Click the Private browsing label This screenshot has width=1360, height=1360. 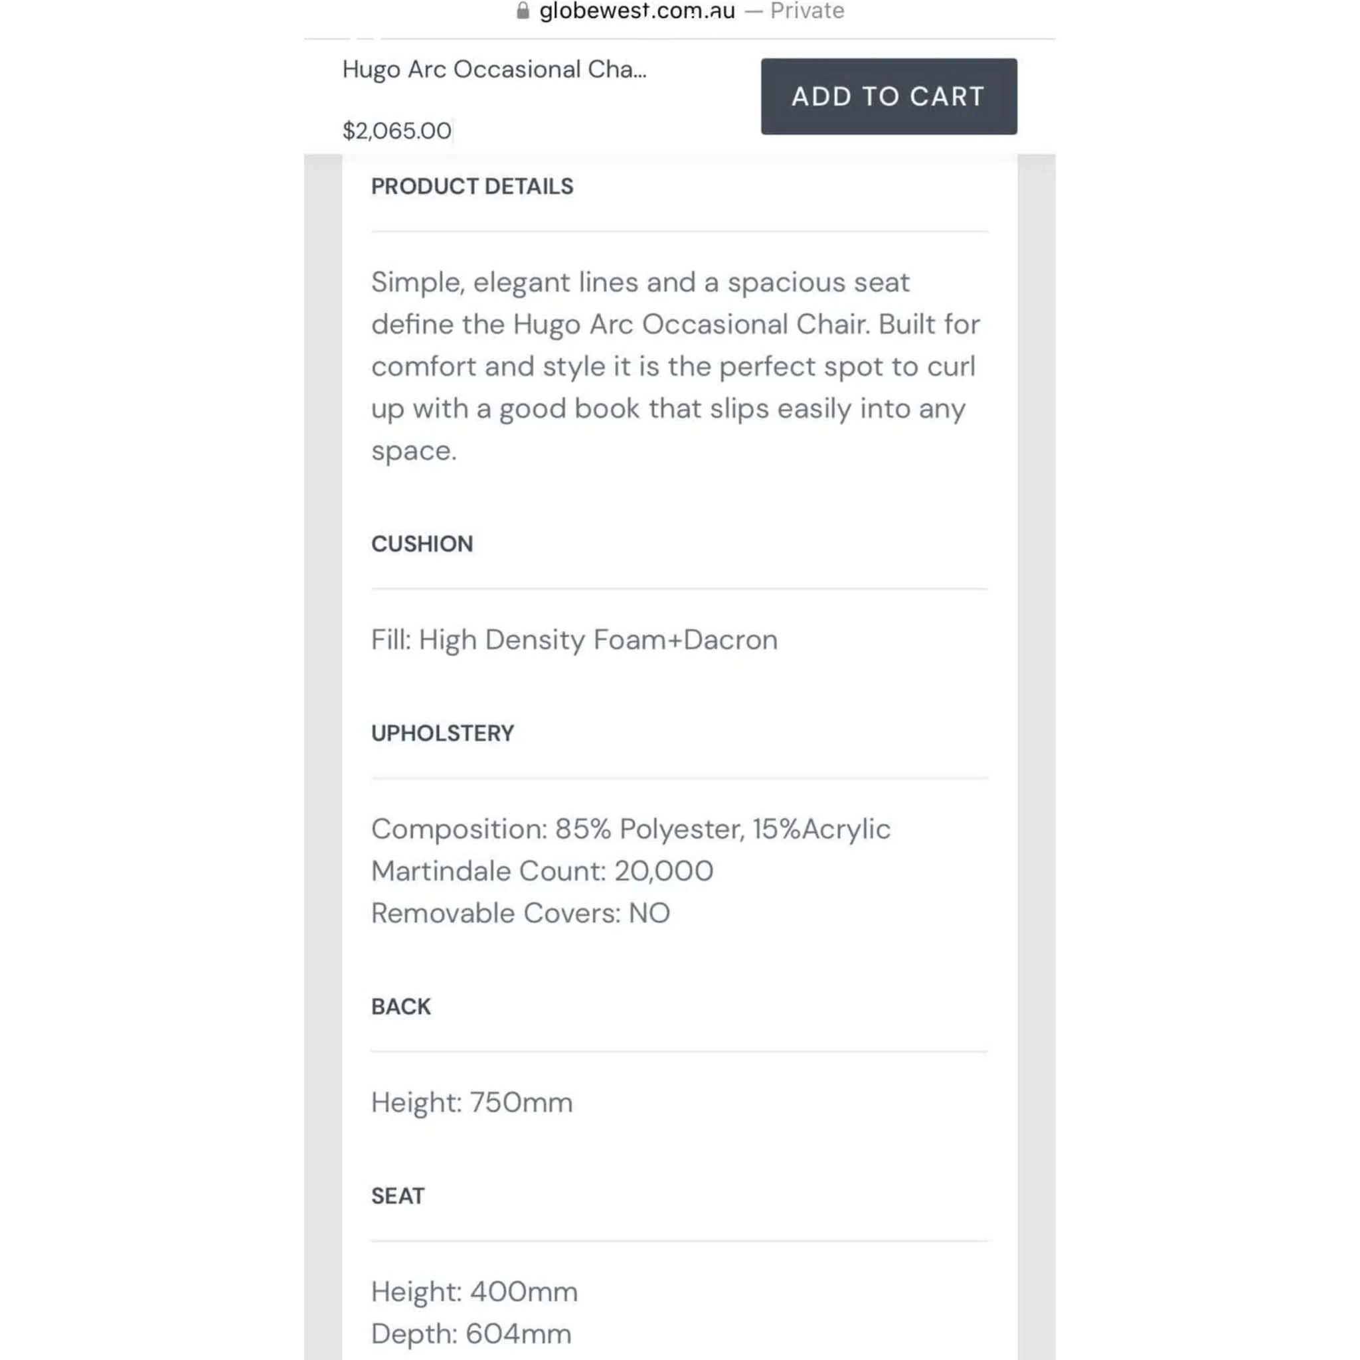[x=807, y=11]
